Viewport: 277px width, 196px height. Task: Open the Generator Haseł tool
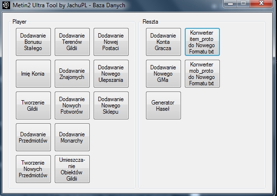pyautogui.click(x=163, y=105)
